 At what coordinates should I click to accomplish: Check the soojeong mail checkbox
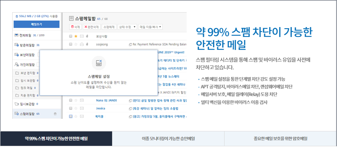pyautogui.click(x=71, y=44)
